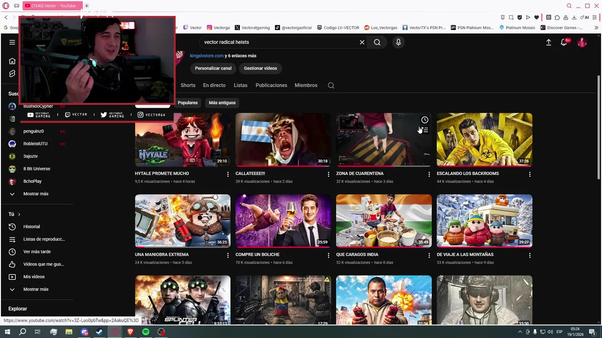Play the CALLATEEEE!!! video thumbnail
This screenshot has height=338, width=602.
[283, 139]
